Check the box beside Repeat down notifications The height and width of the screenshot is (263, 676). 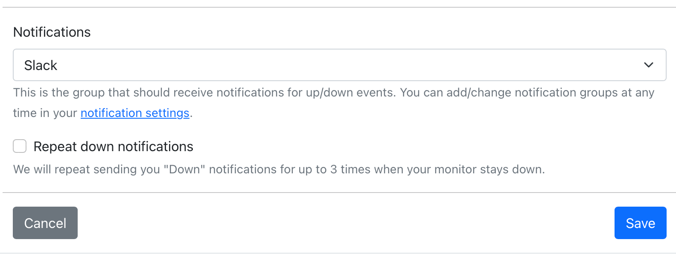click(x=19, y=146)
